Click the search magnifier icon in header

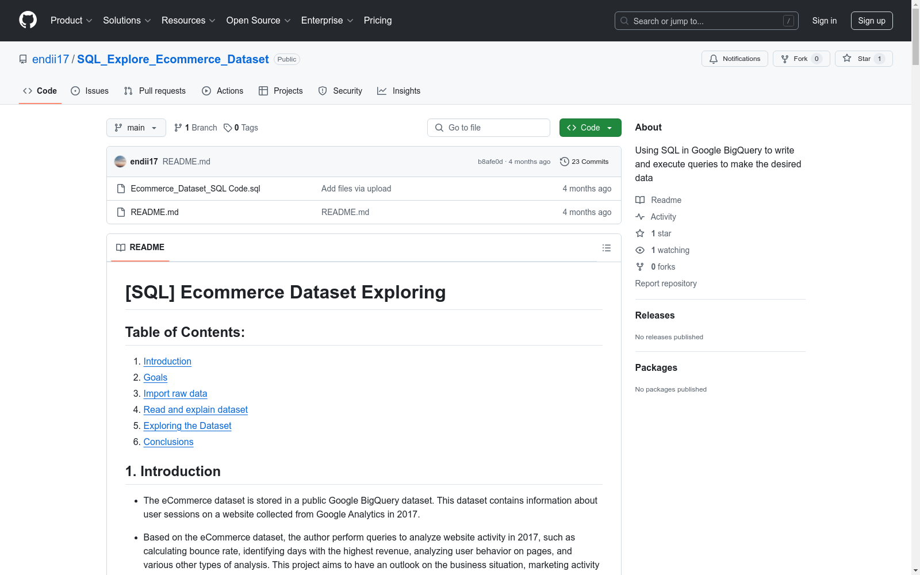coord(624,21)
